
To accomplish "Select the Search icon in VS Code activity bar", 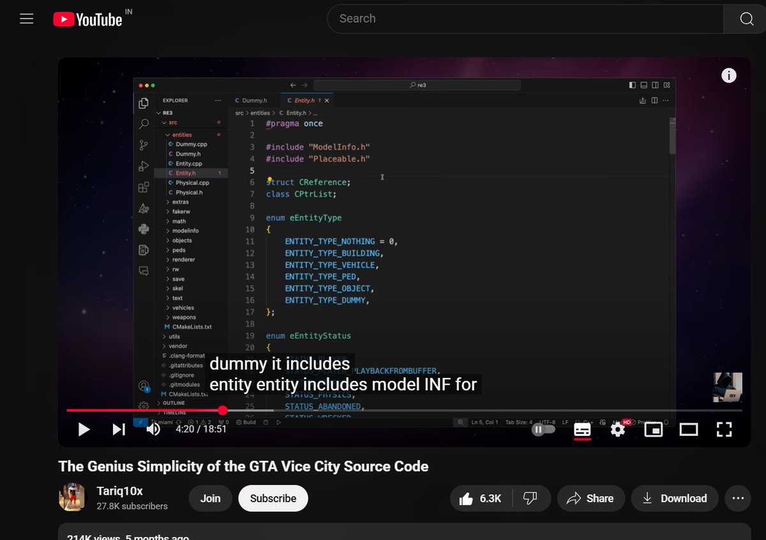I will (x=144, y=124).
